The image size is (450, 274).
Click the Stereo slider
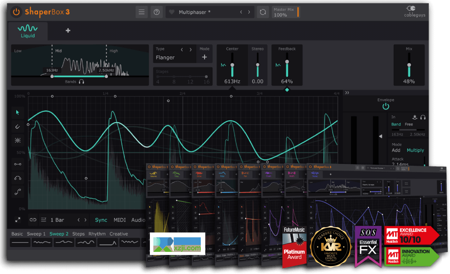click(x=257, y=65)
